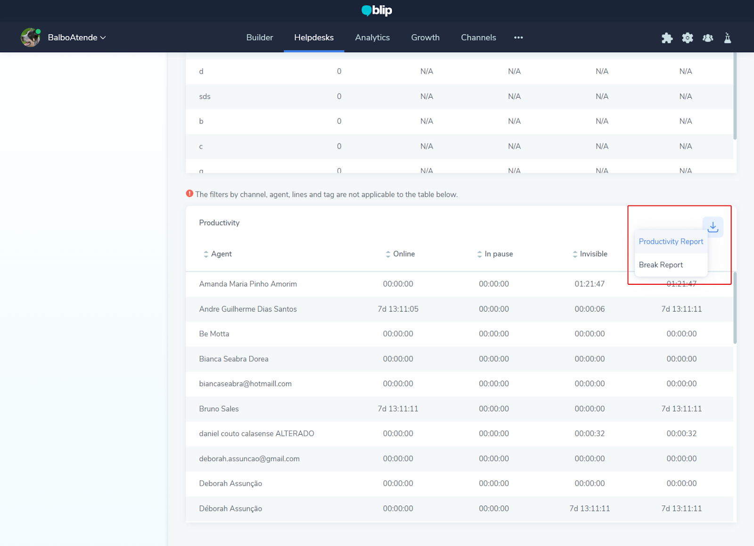
Task: Select Break Report from download menu
Action: pos(661,265)
